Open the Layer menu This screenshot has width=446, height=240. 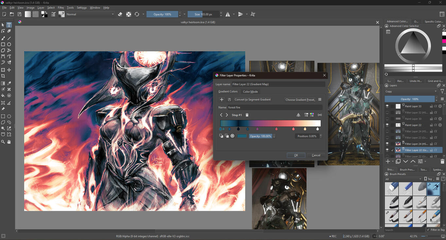click(x=41, y=8)
